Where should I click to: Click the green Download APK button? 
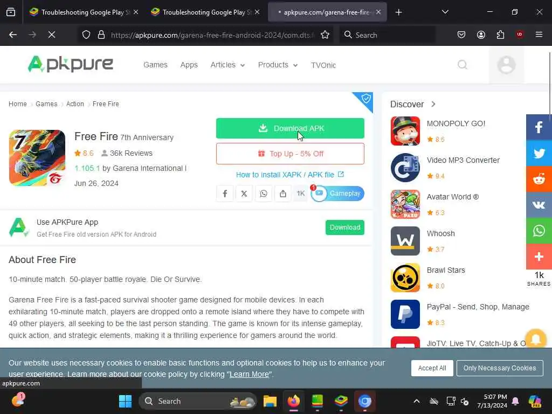(290, 128)
